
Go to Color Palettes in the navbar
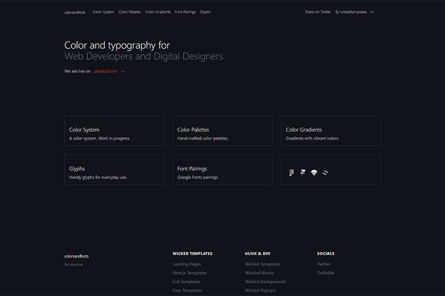130,12
